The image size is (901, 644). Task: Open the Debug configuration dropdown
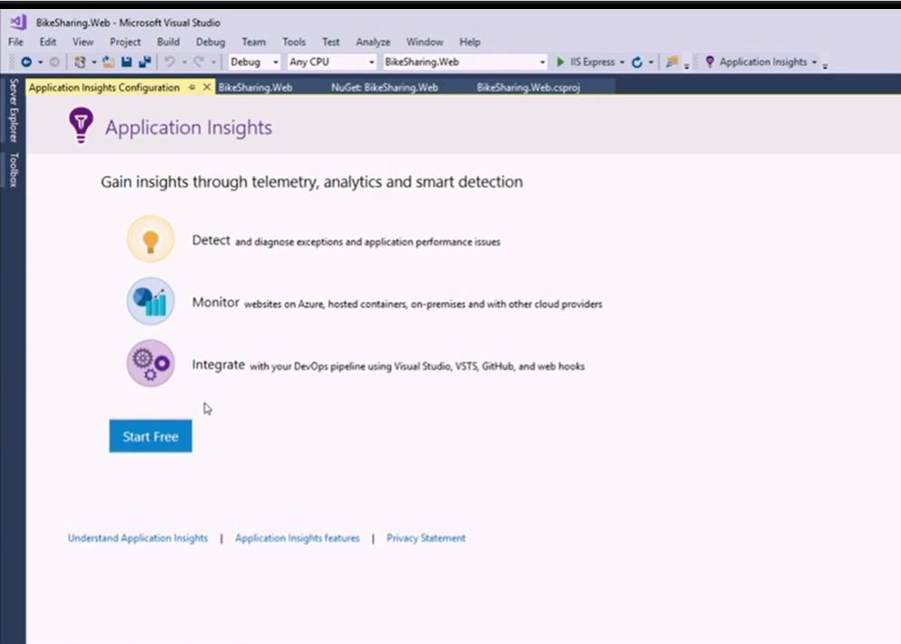click(x=254, y=62)
